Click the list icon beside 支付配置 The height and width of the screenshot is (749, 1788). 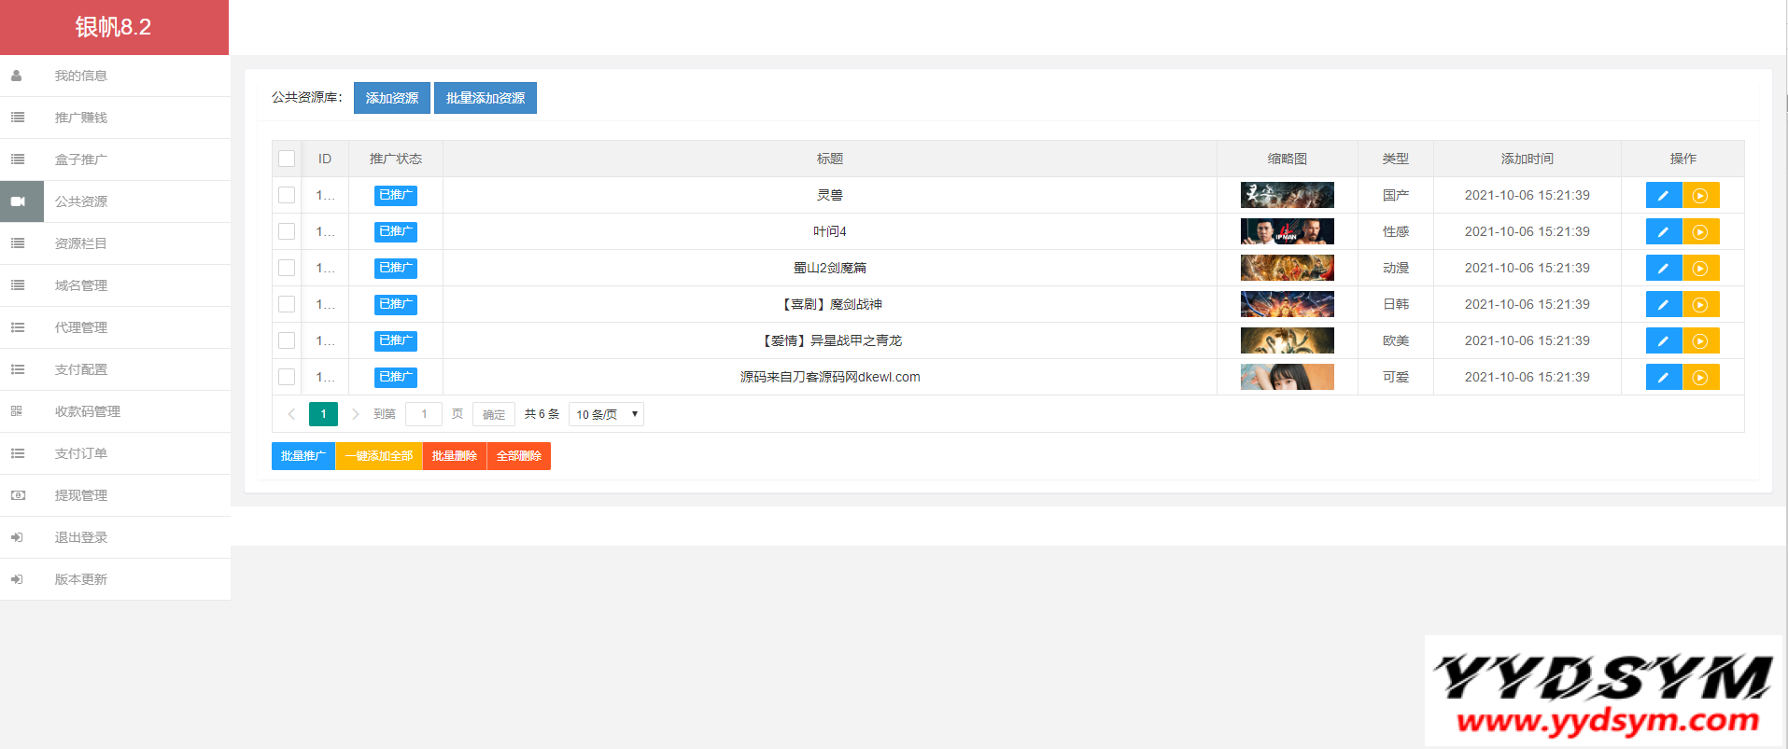click(17, 369)
